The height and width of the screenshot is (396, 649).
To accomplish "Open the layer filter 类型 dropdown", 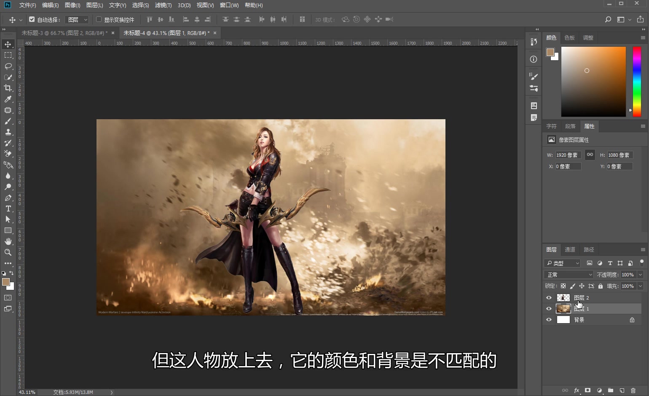I will pos(563,263).
